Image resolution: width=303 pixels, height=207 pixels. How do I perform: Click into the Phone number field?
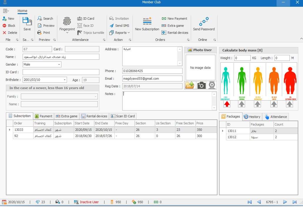pyautogui.click(x=152, y=71)
